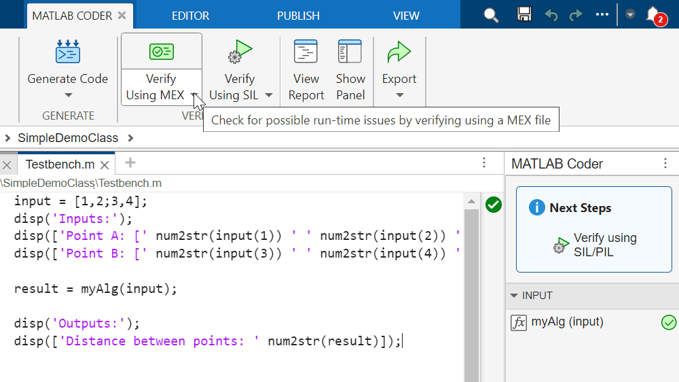Viewport: 679px width, 382px height.
Task: Select the Testbench.m editor tab
Action: click(x=60, y=164)
